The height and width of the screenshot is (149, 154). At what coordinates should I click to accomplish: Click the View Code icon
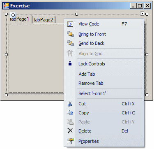point(70,24)
